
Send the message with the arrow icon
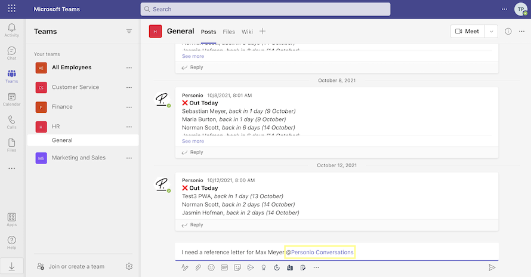click(492, 267)
